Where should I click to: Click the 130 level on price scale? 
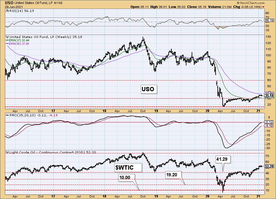(x=268, y=37)
